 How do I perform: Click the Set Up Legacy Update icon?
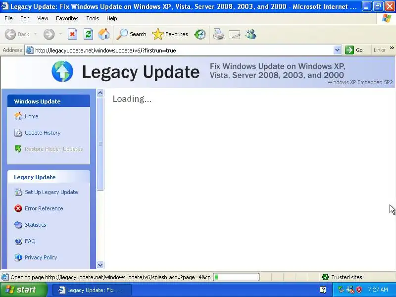[18, 192]
